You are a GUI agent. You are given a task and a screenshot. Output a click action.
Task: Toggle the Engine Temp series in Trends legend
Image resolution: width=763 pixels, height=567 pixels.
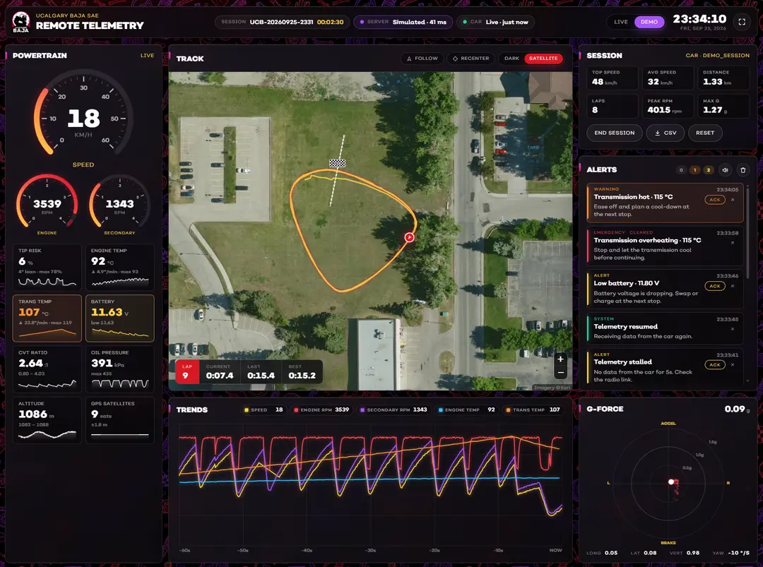[466, 410]
